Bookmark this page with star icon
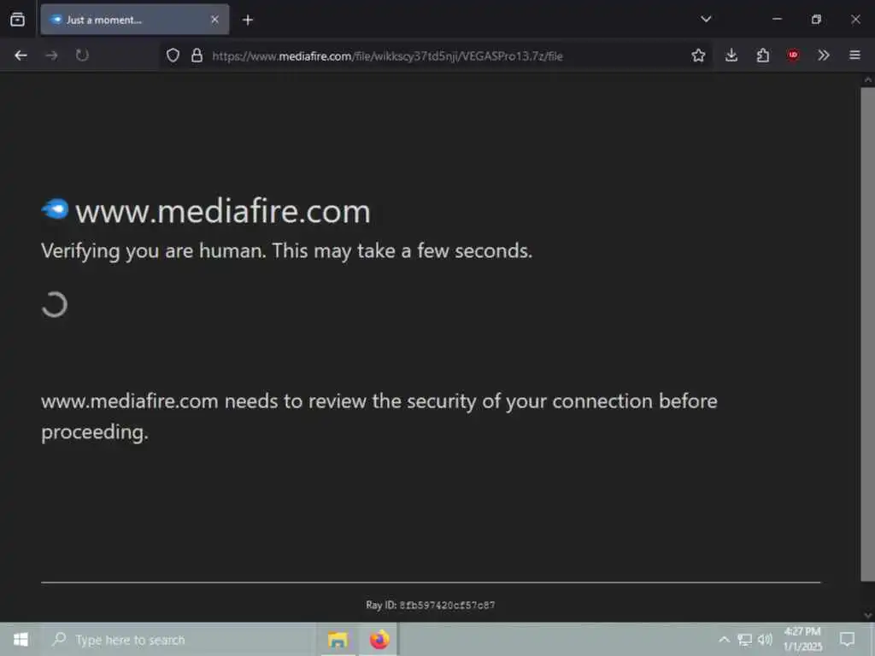This screenshot has width=875, height=656. coord(698,56)
